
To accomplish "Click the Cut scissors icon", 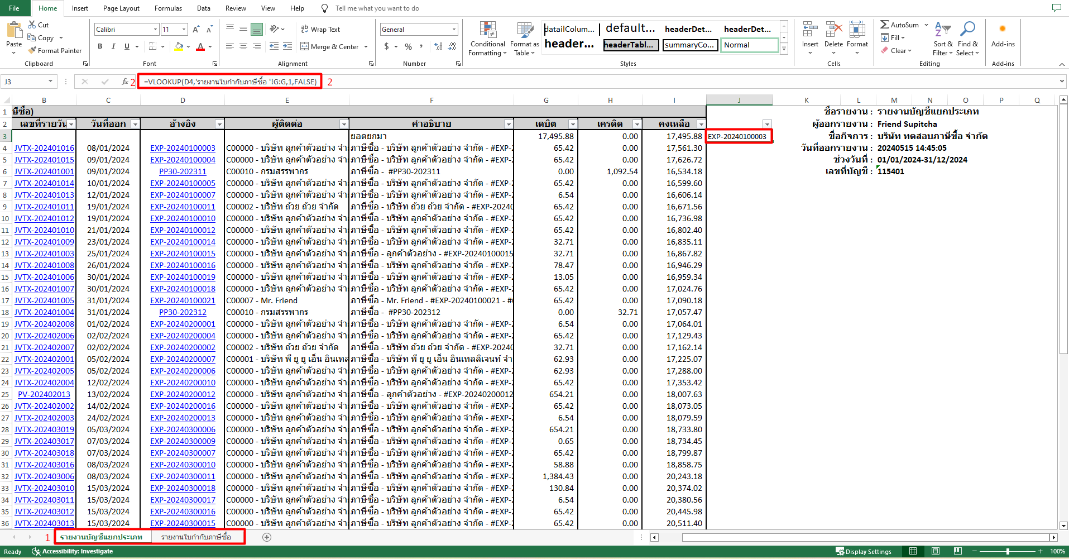I will click(32, 25).
